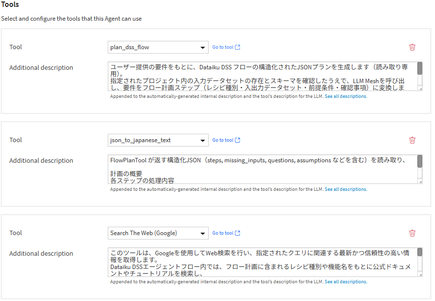Click scrollbar of Search The Web description box
The width and height of the screenshot is (435, 301).
[420, 253]
